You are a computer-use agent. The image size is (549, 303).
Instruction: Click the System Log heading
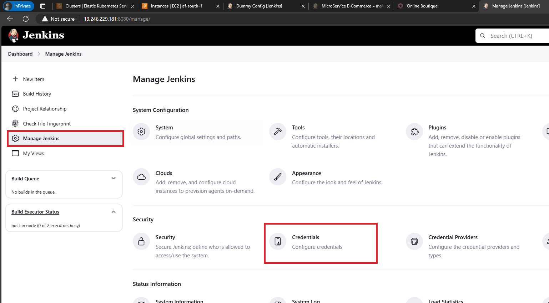pos(306,301)
